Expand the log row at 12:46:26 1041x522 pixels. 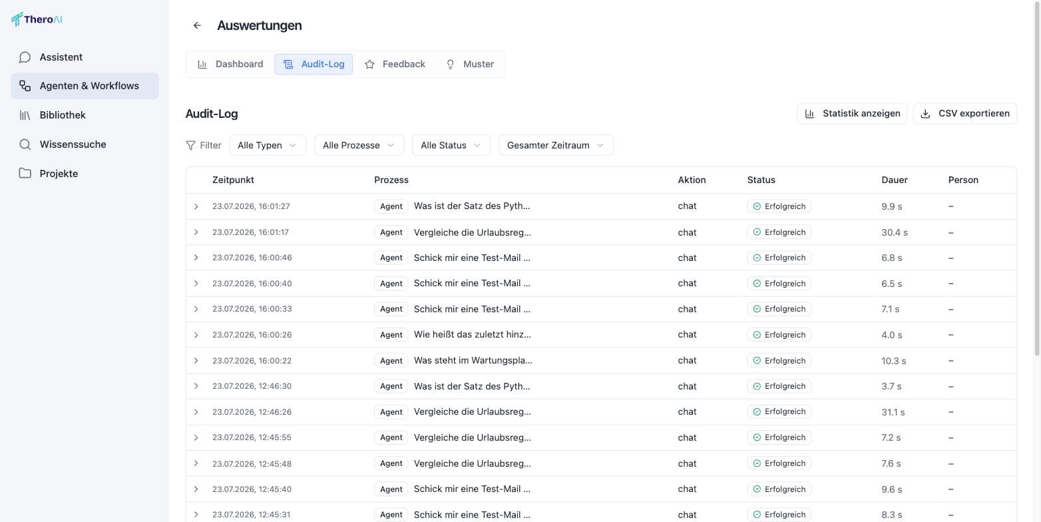(x=196, y=412)
